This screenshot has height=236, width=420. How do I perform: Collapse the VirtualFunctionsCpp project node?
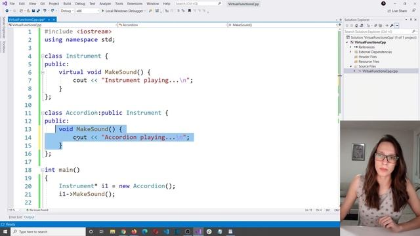tap(347, 42)
